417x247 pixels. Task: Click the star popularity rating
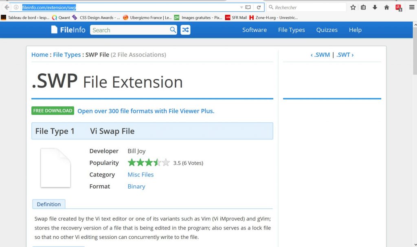pyautogui.click(x=149, y=163)
